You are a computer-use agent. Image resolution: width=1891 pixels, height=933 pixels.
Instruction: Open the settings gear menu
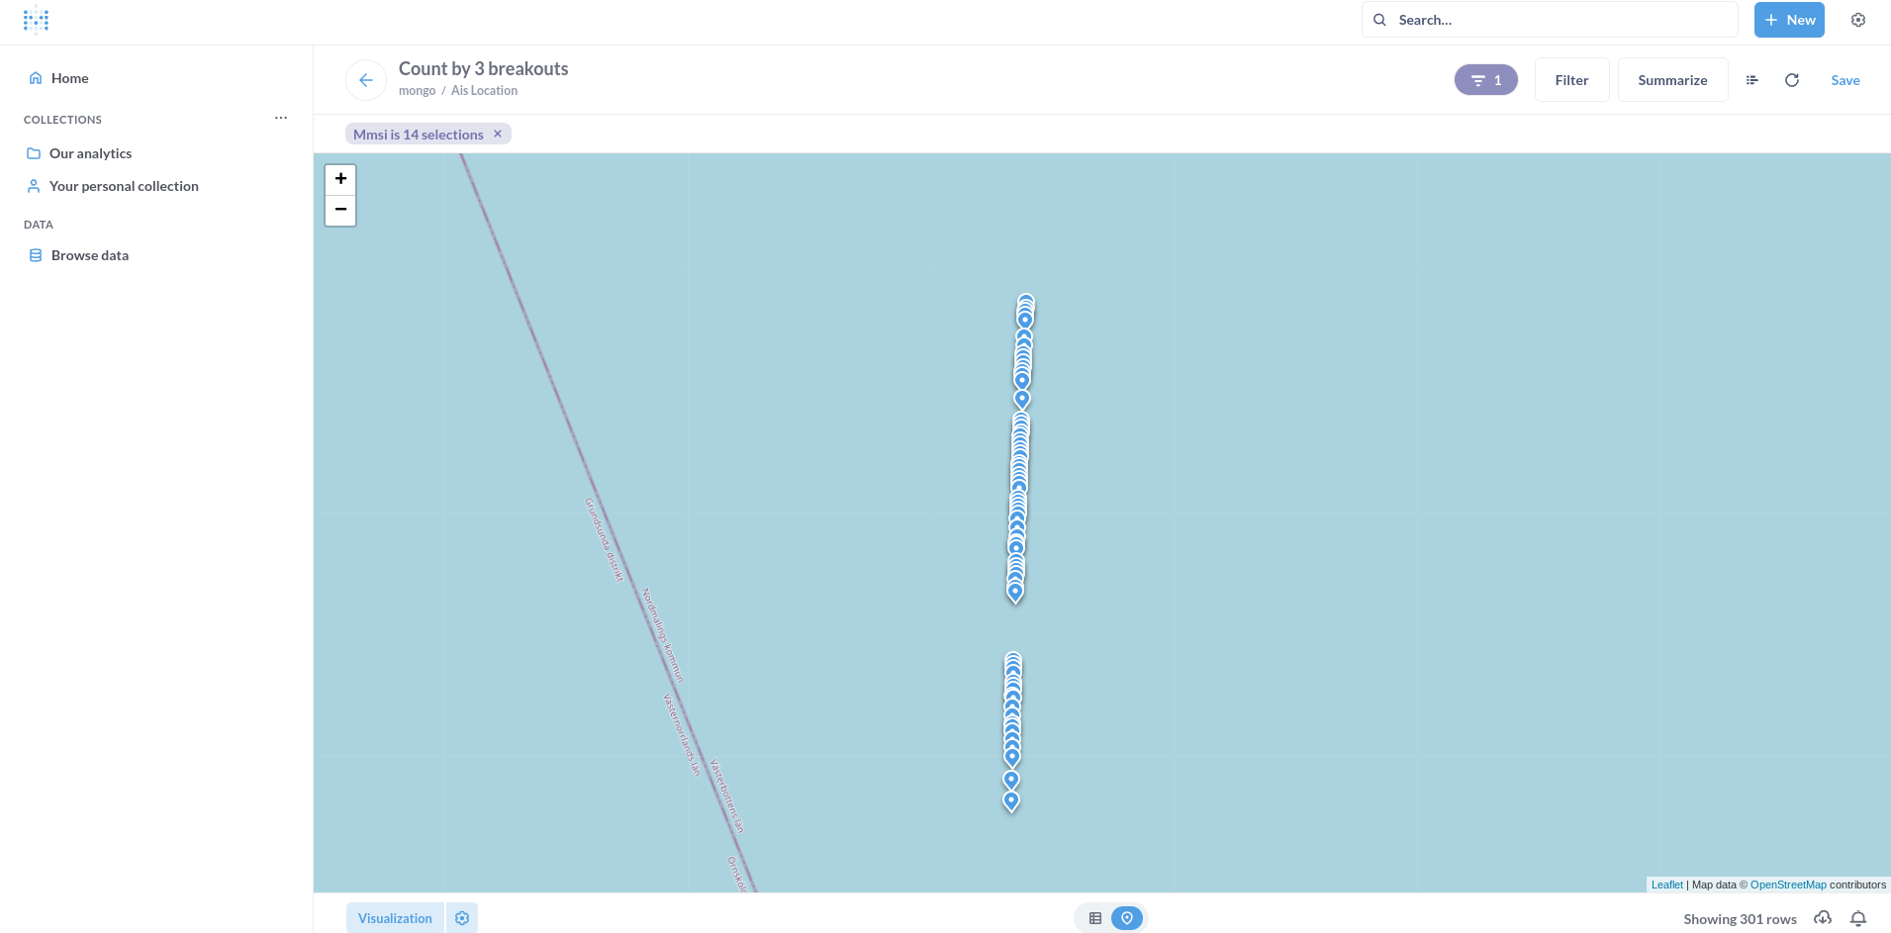coord(1858,20)
